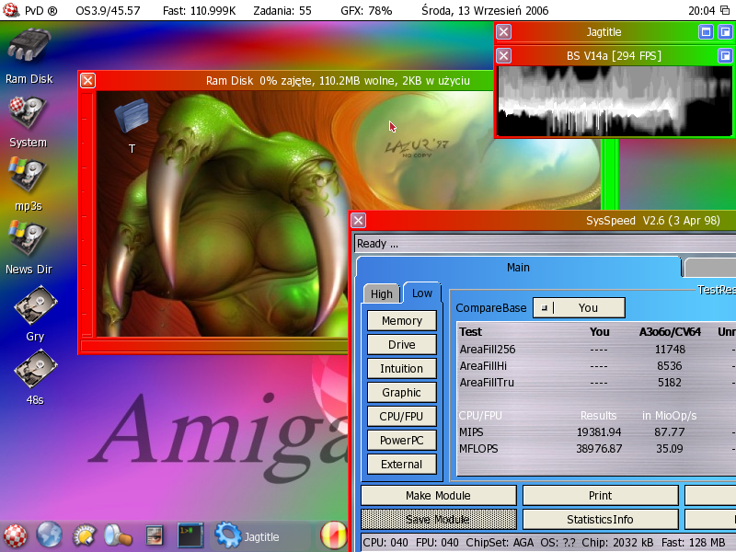The image size is (736, 552).
Task: Click screen depth gadget in top bar
Action: (725, 10)
